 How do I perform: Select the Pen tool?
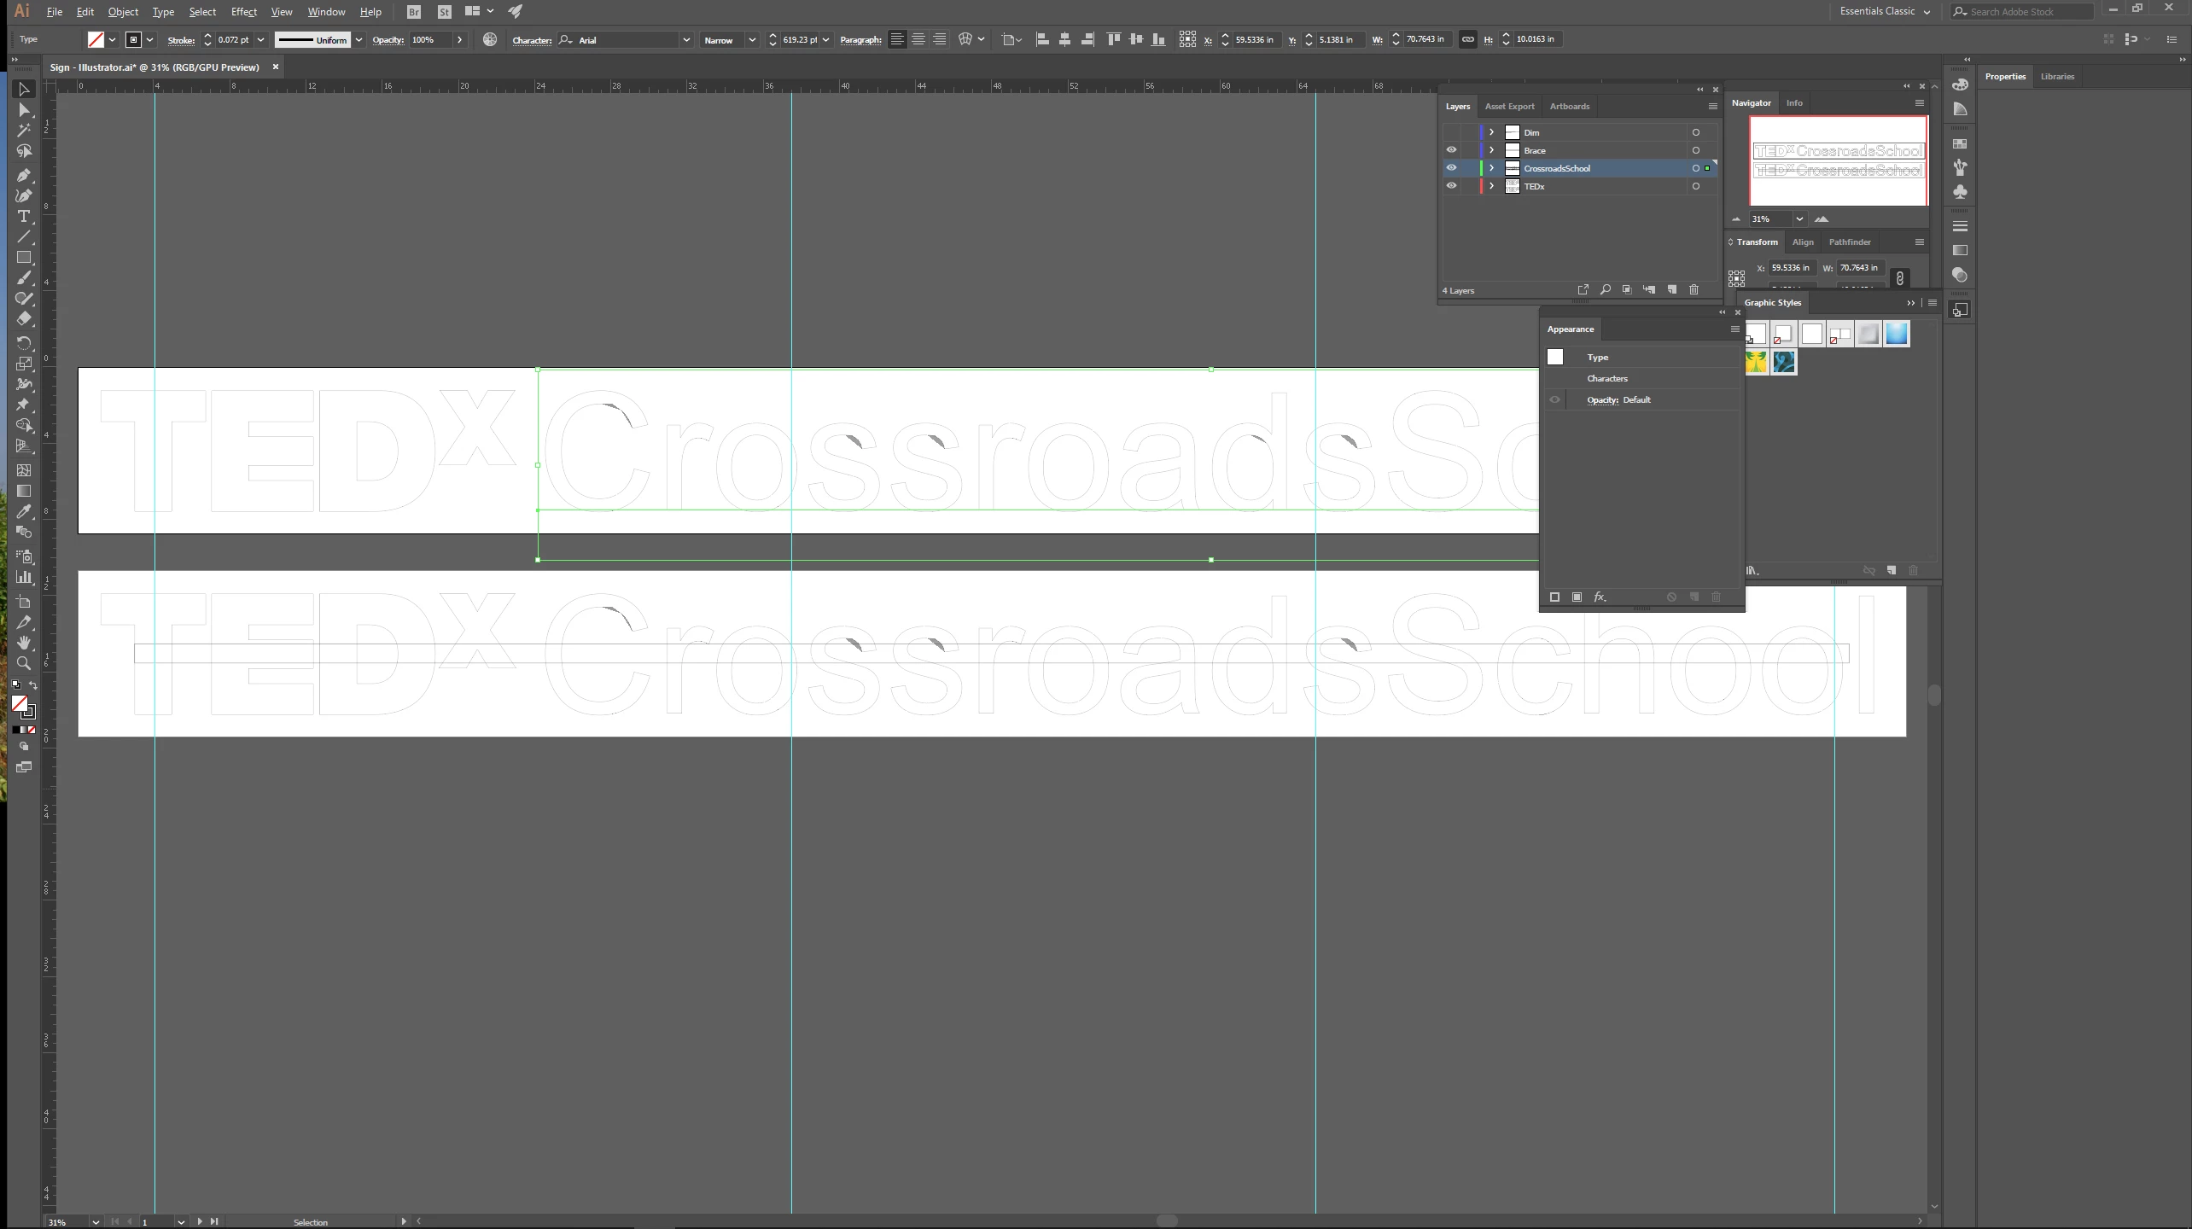pyautogui.click(x=24, y=175)
